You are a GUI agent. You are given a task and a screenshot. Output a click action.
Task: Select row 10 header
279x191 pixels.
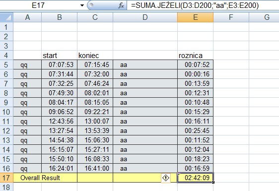coord(6,112)
